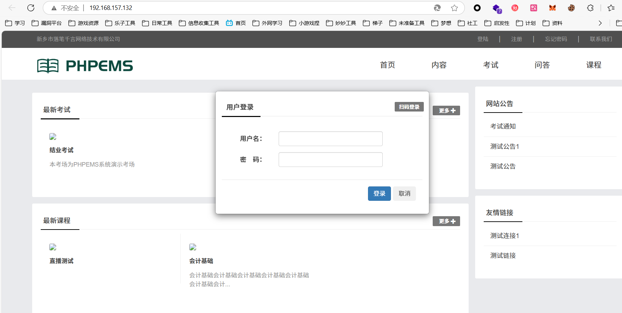
Task: Click the blue 登录 button
Action: click(x=379, y=194)
